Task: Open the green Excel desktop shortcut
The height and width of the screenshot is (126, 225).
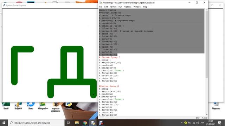Action: click(6, 106)
